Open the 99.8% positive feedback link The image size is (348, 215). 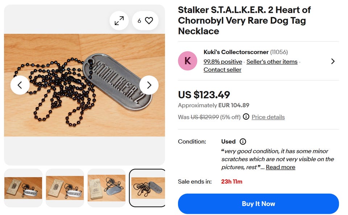tap(223, 62)
